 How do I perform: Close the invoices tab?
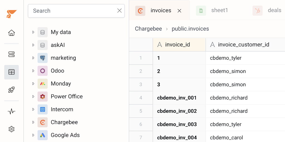(x=180, y=11)
